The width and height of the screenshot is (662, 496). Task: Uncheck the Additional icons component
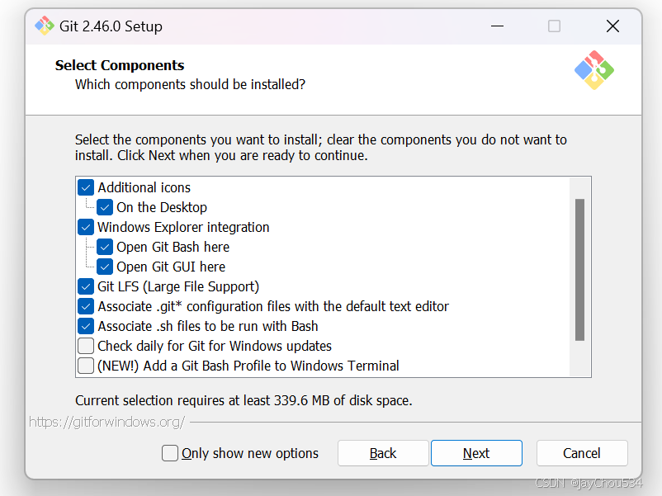coord(85,187)
